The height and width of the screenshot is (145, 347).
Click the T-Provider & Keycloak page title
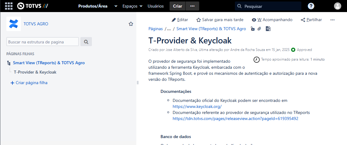190,41
